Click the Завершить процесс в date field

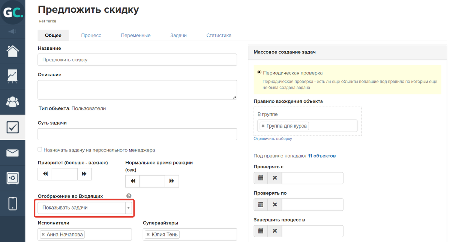(312, 231)
